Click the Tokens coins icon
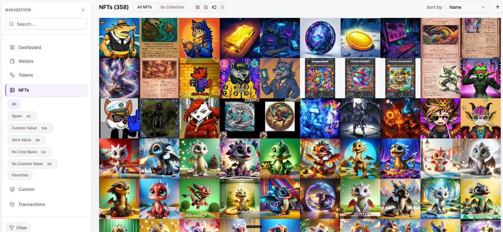Viewport: 503px width, 232px height. pos(12,75)
